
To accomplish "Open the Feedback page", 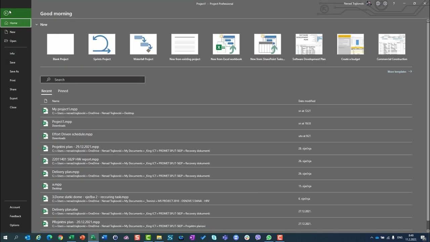I will (15, 216).
